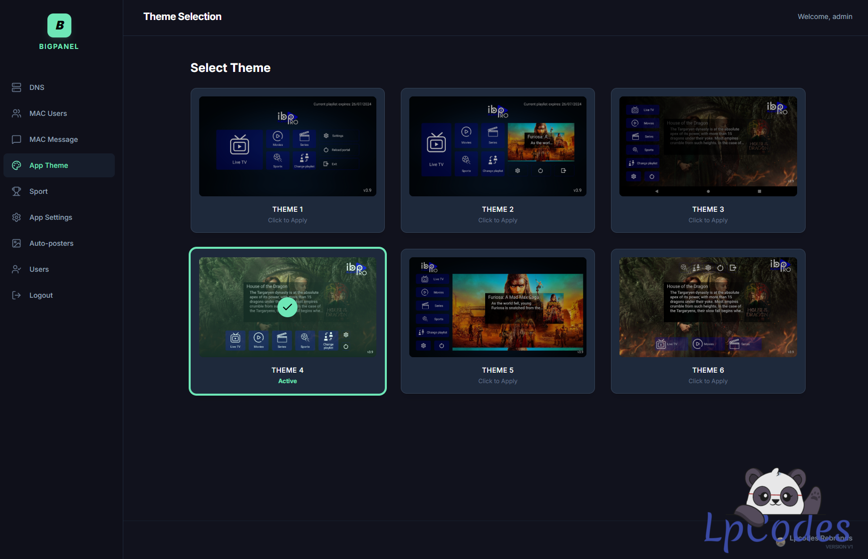Image resolution: width=868 pixels, height=559 pixels.
Task: Click the App Theme palette icon
Action: (x=16, y=165)
